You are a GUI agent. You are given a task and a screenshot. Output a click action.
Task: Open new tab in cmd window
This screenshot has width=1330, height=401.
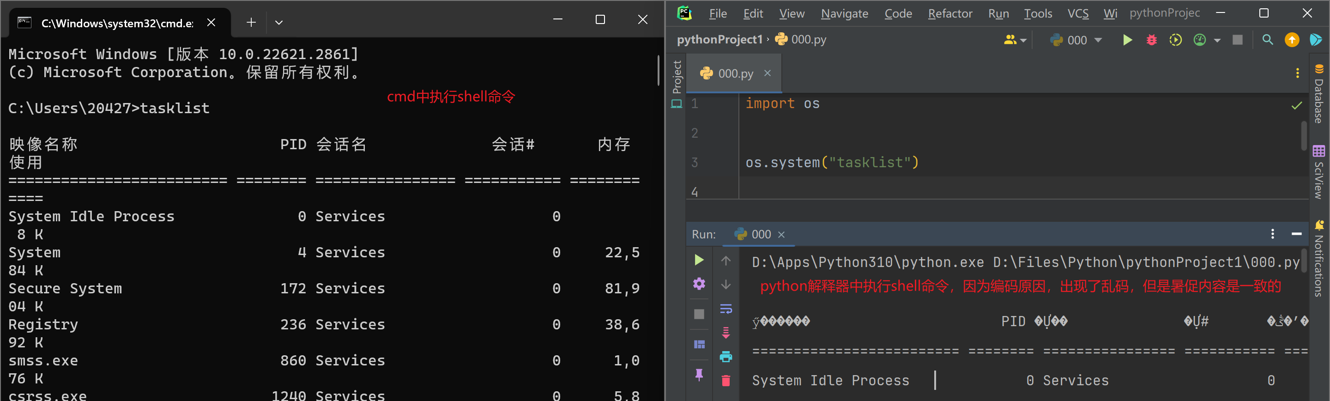(x=251, y=22)
